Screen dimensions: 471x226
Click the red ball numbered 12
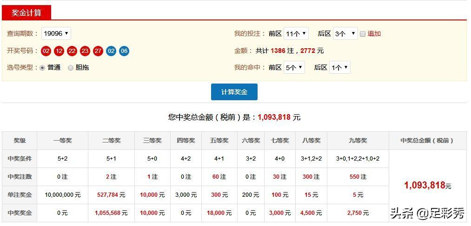(x=59, y=51)
